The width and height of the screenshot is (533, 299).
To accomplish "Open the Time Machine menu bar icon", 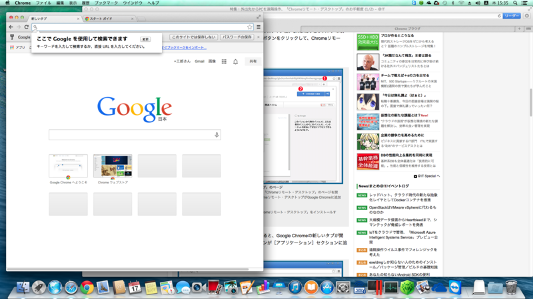I will coord(445,3).
